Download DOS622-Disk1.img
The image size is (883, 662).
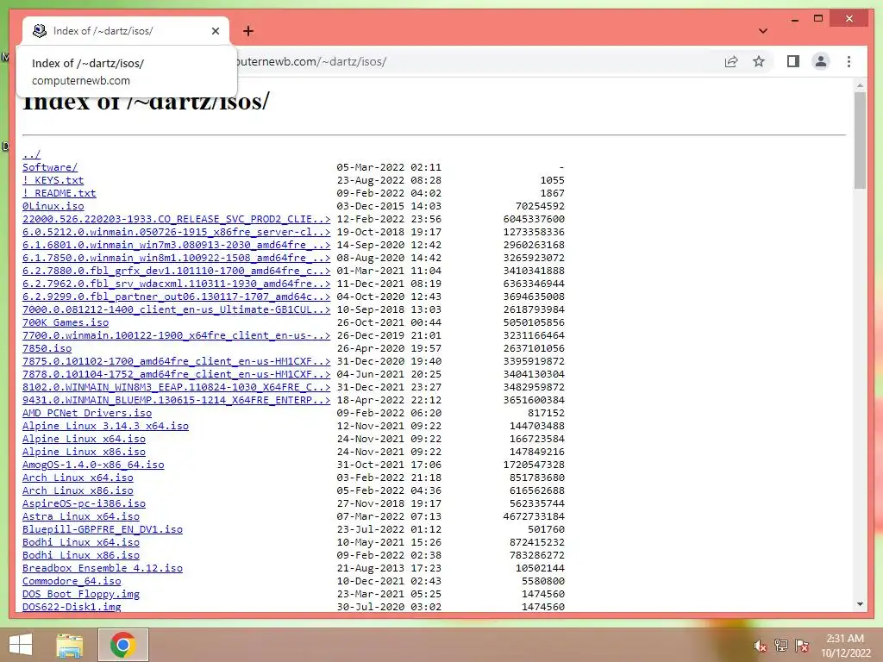(x=72, y=607)
